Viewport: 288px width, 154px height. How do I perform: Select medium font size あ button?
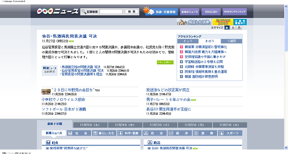coord(233,28)
